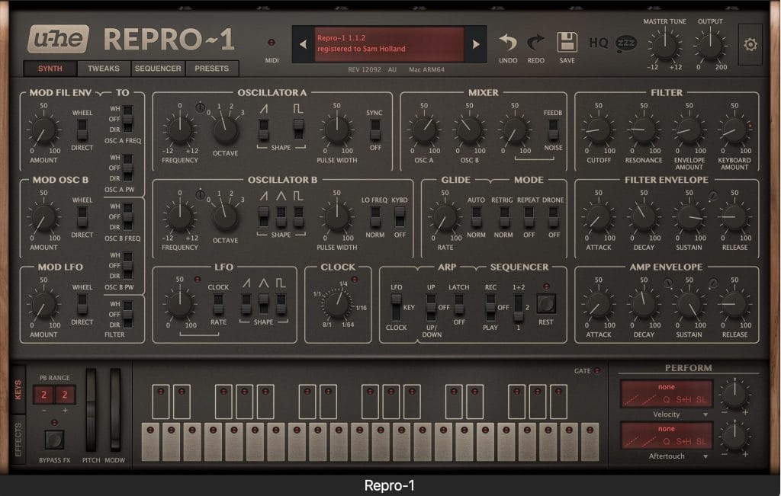781x496 pixels.
Task: Click the OUTPUT volume knob
Action: 710,46
